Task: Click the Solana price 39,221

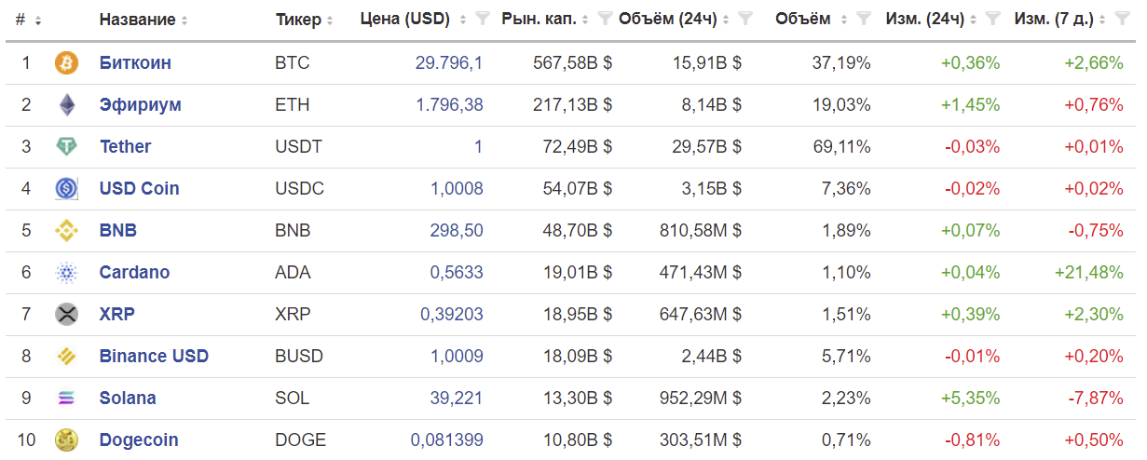Action: pos(457,399)
